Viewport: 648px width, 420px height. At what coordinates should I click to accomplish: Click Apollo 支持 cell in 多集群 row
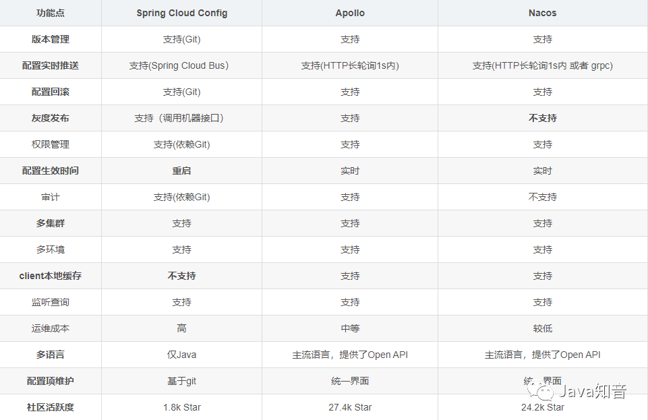350,223
